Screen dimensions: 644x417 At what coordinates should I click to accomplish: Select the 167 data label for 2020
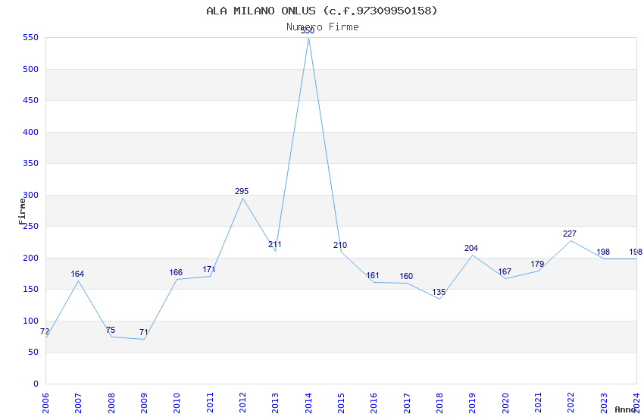tap(505, 271)
